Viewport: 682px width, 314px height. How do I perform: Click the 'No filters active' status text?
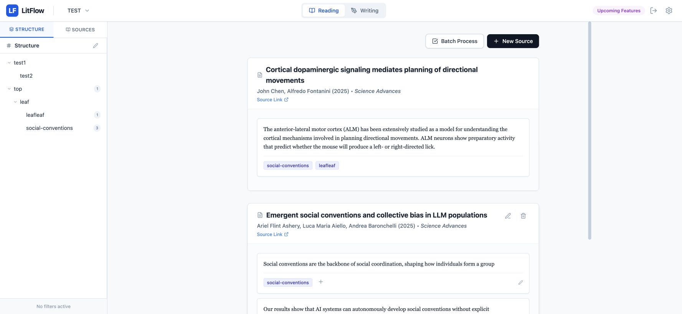(53, 306)
